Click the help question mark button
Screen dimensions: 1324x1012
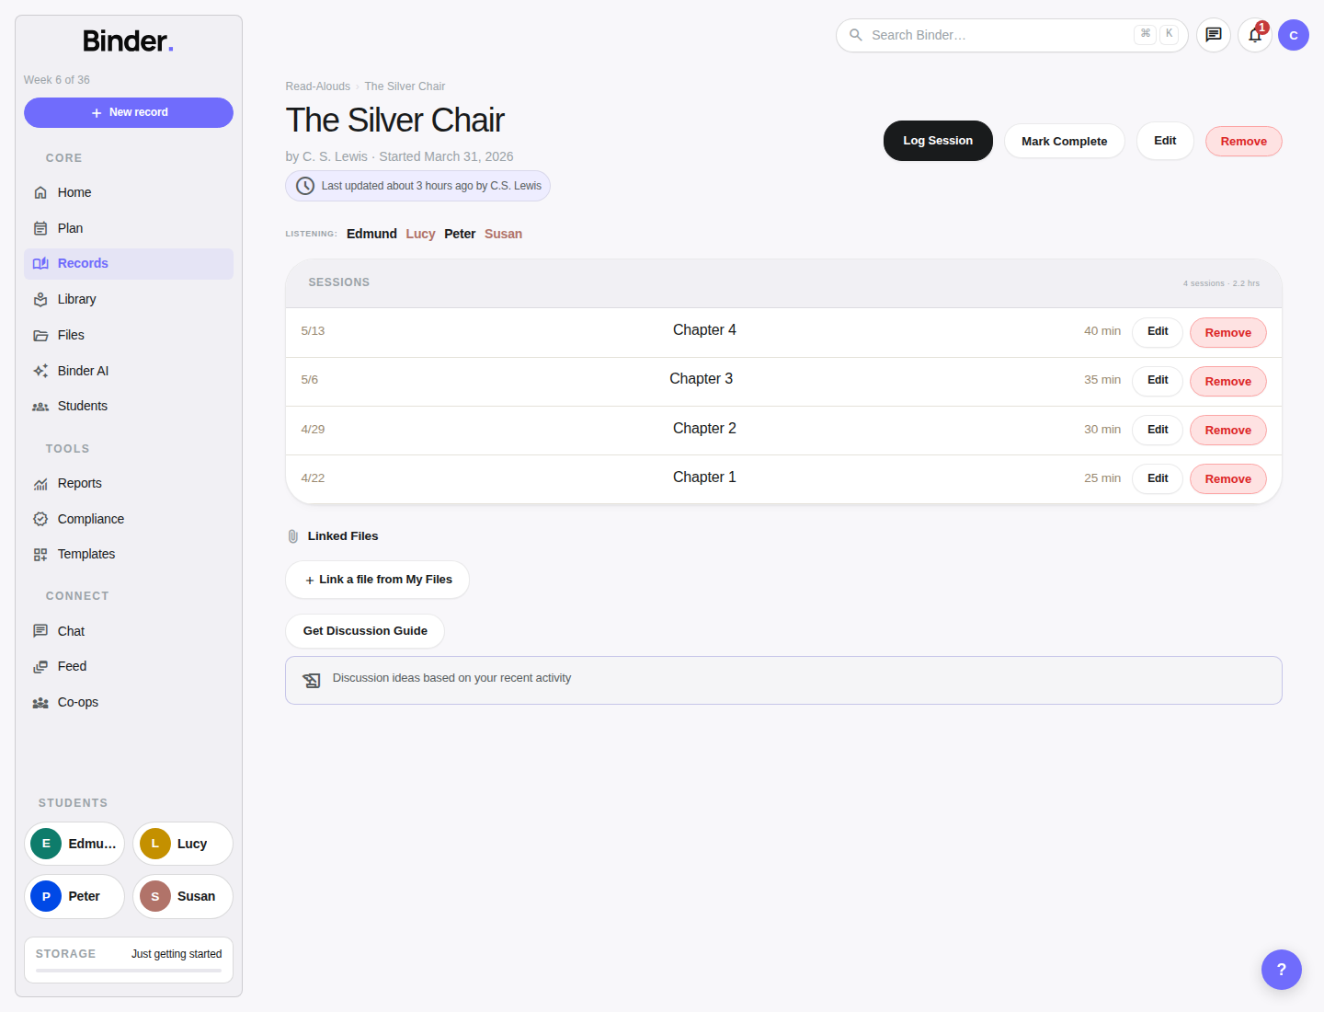[1282, 970]
